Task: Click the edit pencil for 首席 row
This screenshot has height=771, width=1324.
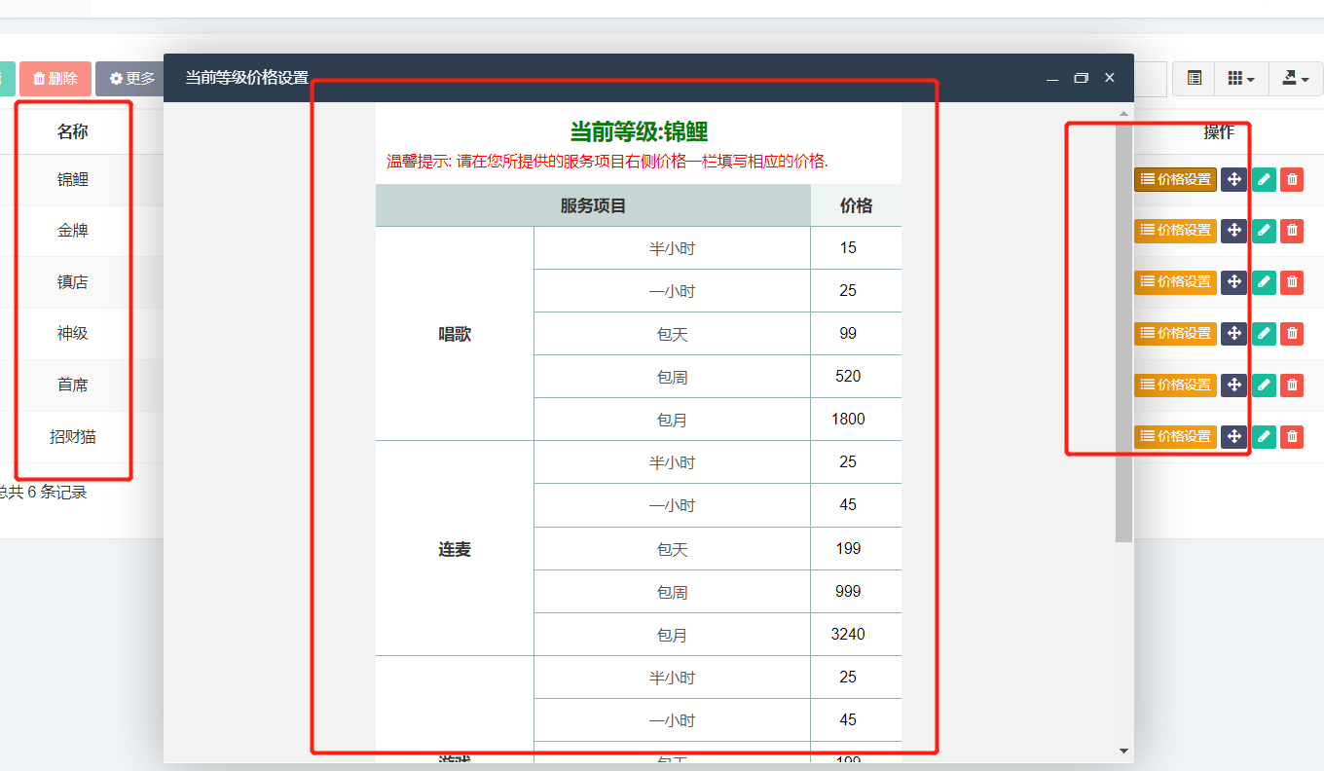Action: click(x=1264, y=385)
